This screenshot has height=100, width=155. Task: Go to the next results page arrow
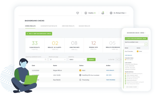tap(121, 59)
